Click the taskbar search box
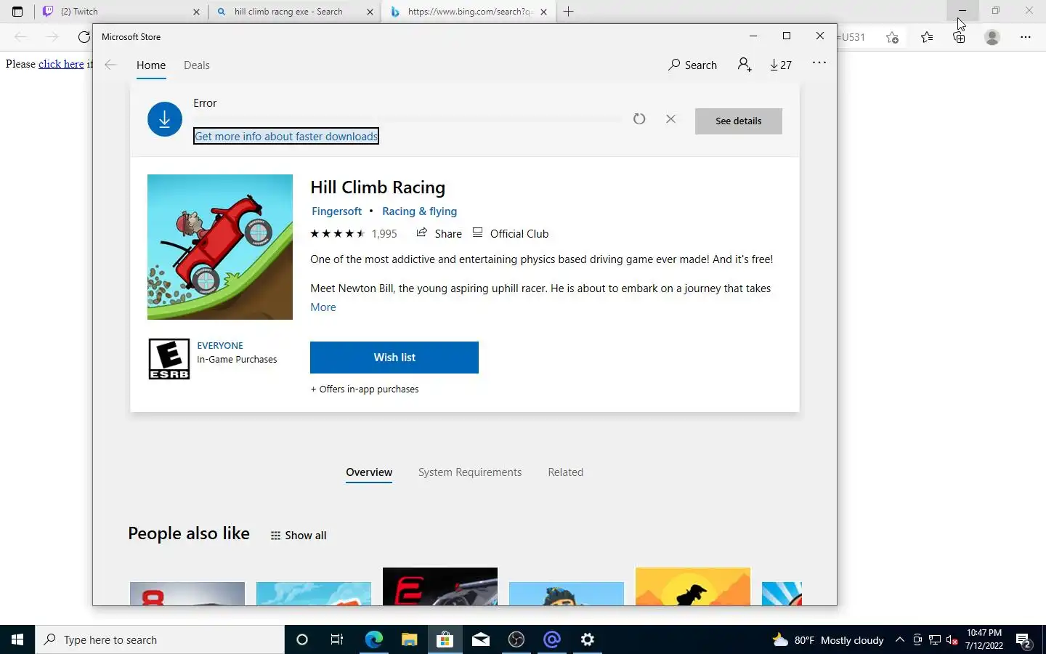Image resolution: width=1046 pixels, height=654 pixels. (x=160, y=639)
